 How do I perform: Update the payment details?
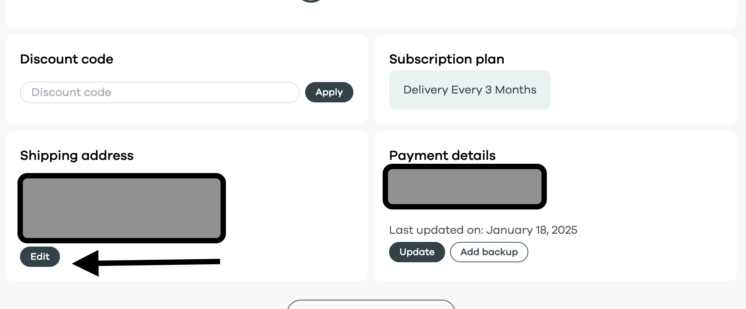pyautogui.click(x=417, y=252)
